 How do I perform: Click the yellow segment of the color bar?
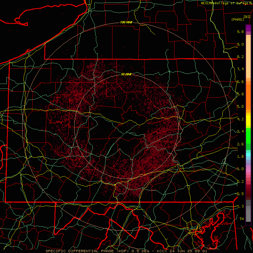point(248,120)
